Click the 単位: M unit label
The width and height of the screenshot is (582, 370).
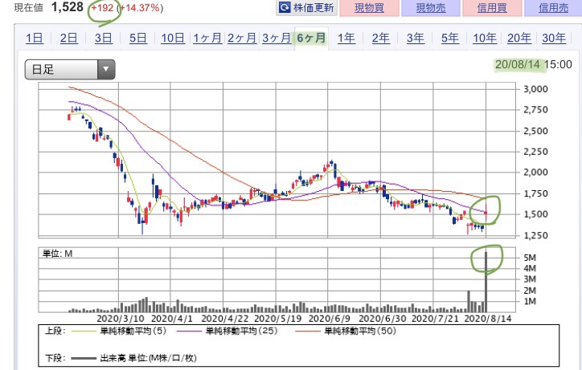click(x=58, y=254)
